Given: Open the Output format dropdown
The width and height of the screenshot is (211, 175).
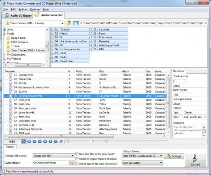Looking at the screenshot, I should click(142, 156).
